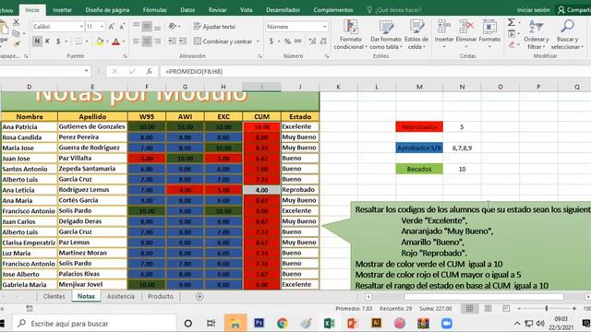Click Iniciar sesión link
Viewport: 591px width, 332px height.
click(533, 10)
